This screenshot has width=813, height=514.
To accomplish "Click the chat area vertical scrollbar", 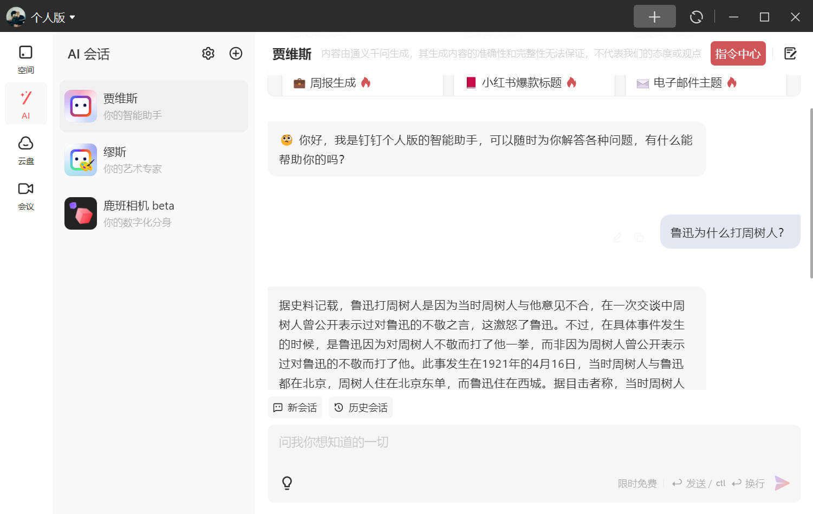I will [811, 193].
